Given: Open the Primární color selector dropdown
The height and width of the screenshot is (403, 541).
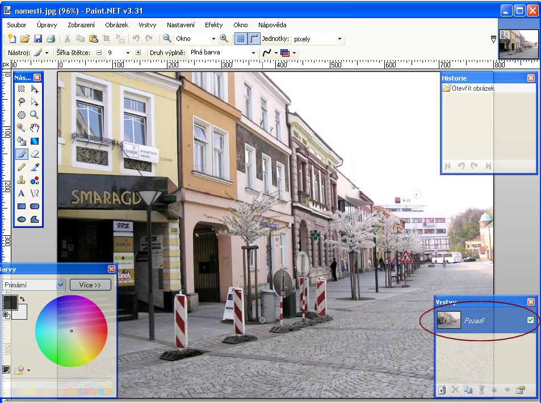Looking at the screenshot, I should click(x=61, y=285).
